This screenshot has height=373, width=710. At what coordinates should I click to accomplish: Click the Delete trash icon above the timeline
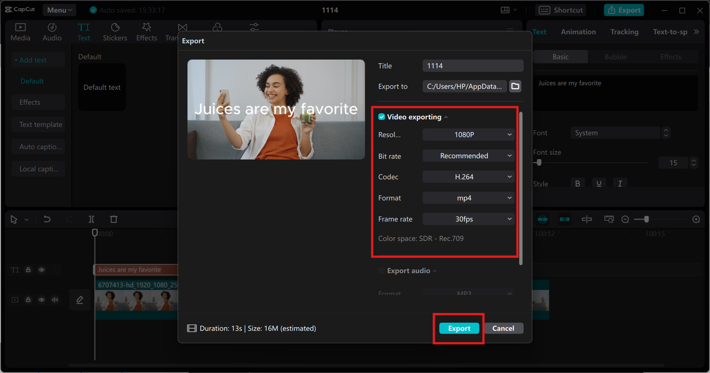113,219
